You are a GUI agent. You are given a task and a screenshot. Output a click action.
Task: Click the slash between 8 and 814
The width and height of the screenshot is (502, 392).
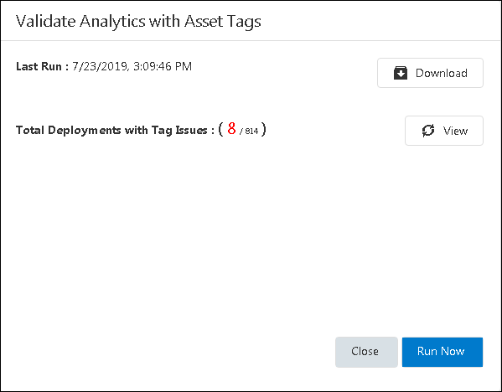(241, 132)
